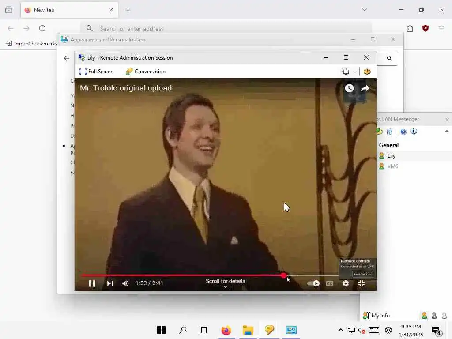Toggle the autoplay switch in video player
The width and height of the screenshot is (452, 339).
[313, 283]
